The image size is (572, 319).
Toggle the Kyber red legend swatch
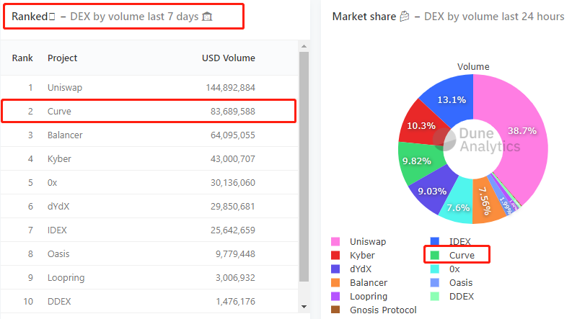[x=335, y=256]
